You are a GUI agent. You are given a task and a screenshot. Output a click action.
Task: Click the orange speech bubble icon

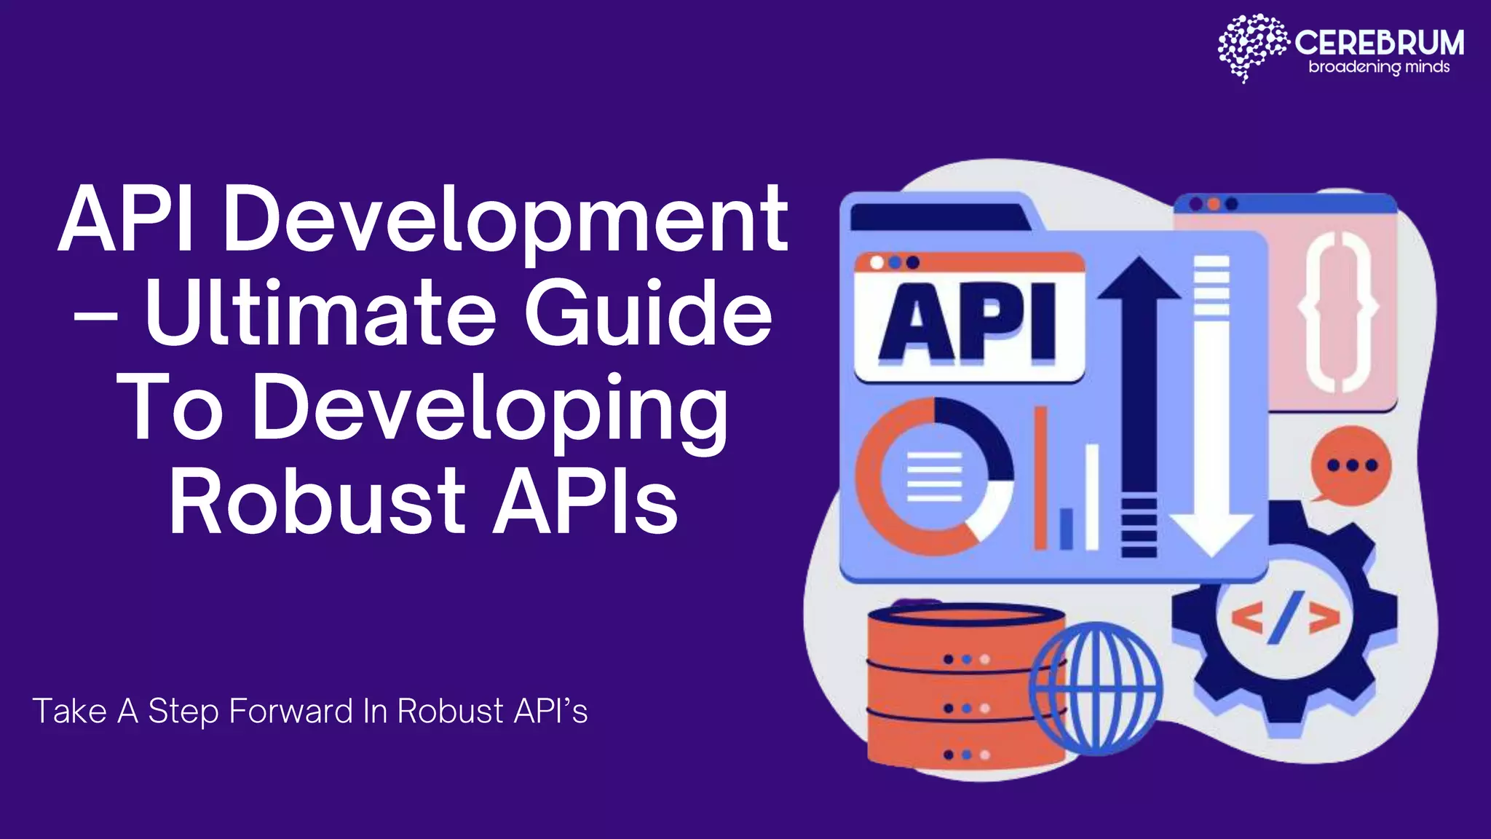pos(1350,465)
